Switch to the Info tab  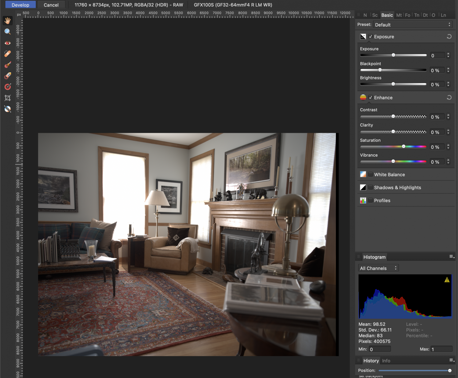coord(386,361)
